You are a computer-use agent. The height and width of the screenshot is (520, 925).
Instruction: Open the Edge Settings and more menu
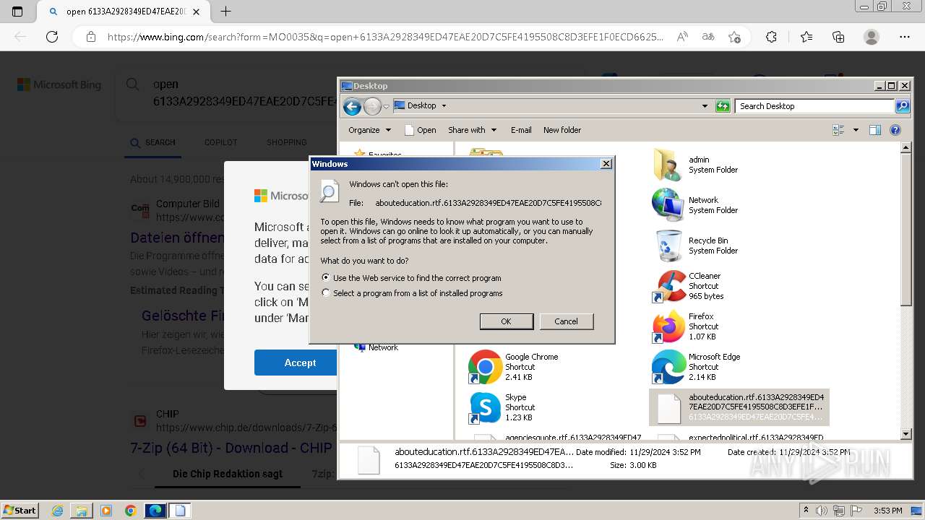coord(905,37)
